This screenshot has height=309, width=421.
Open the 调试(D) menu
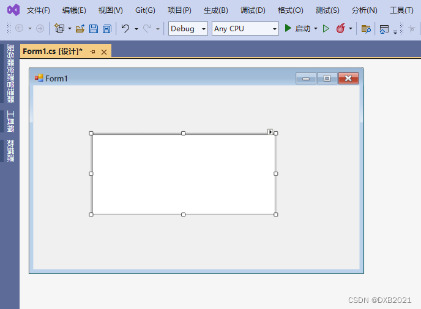(x=253, y=10)
